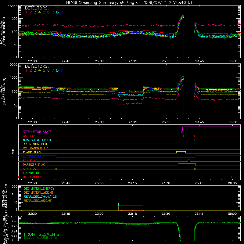Click the FRONT SEGMENTS livetime legend label
Viewport: 244px width, 244px height.
click(x=42, y=234)
